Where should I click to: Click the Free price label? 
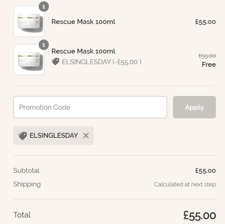point(209,65)
